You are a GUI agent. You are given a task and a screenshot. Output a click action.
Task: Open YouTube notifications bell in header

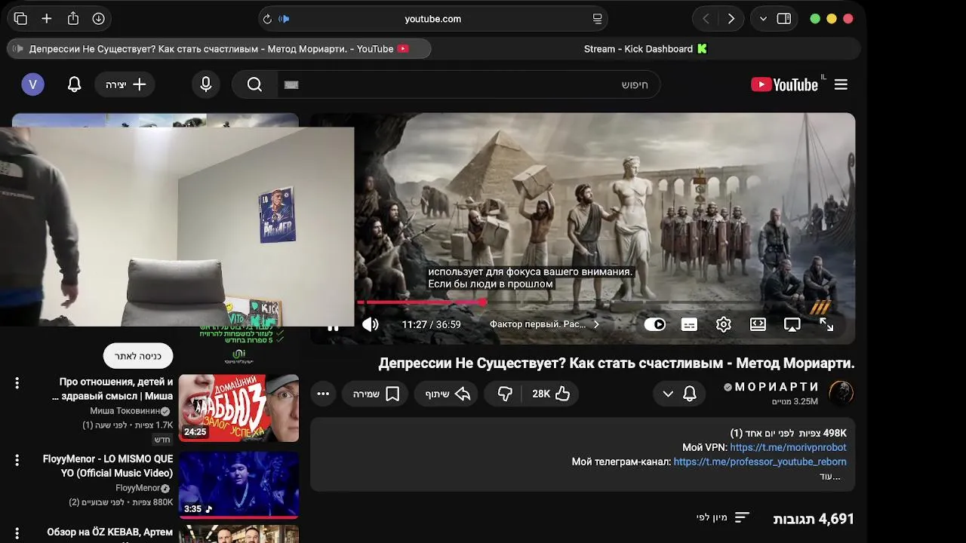point(74,84)
